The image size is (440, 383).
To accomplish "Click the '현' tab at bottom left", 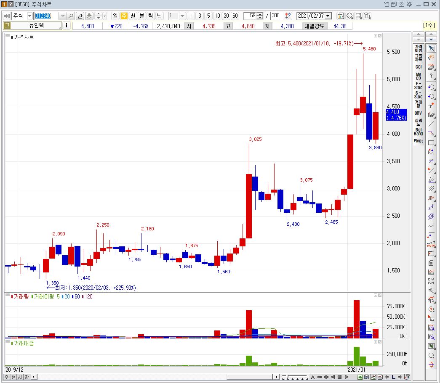I will coord(13,377).
